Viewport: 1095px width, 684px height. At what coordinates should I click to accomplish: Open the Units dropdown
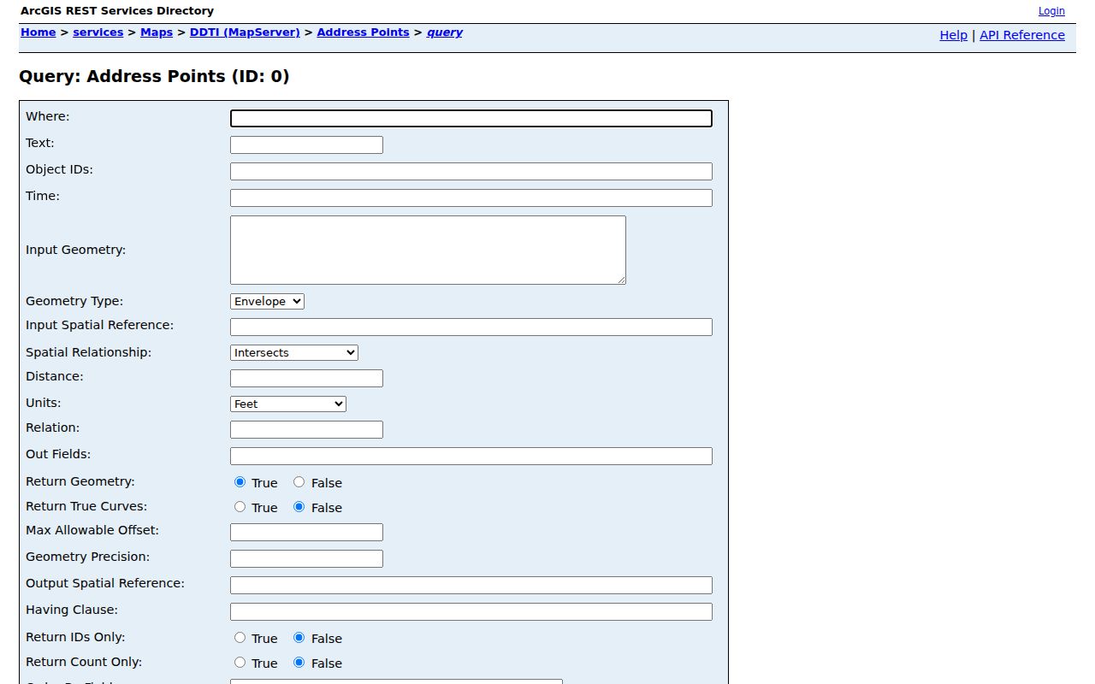288,404
